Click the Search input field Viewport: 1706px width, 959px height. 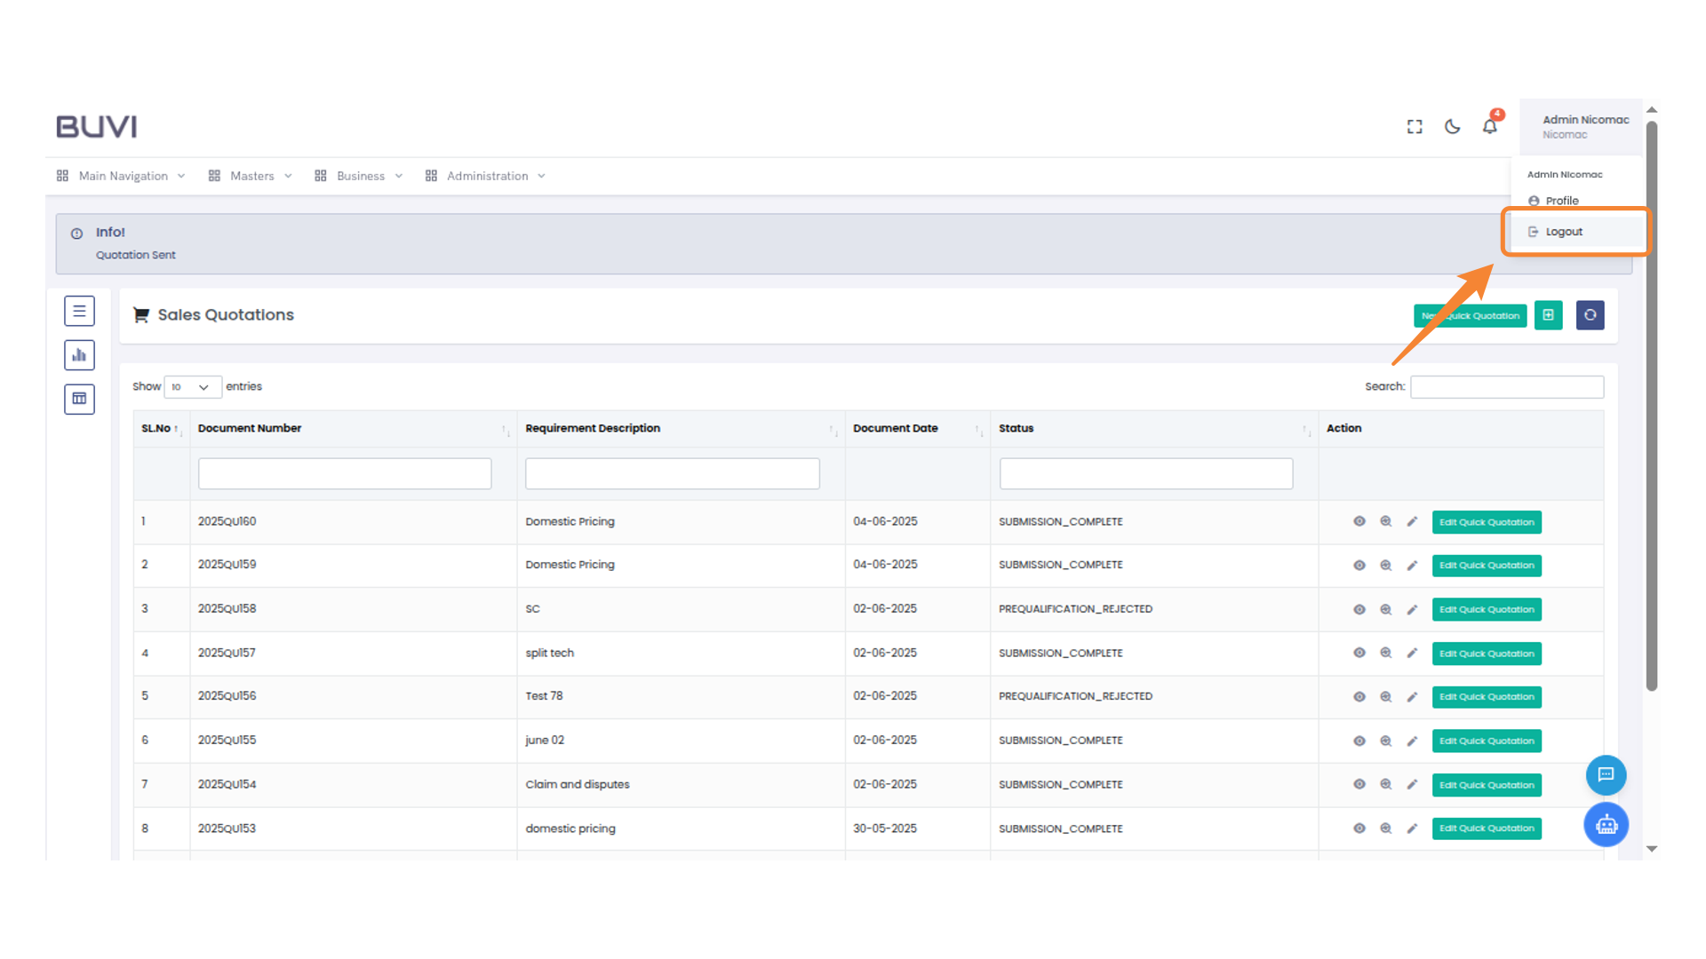point(1506,387)
